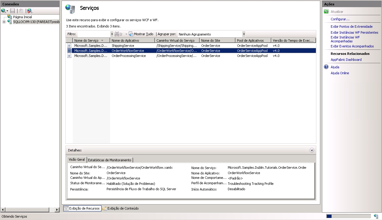This screenshot has height=220, width=382.
Task: Sort by Nome do Serviço column header
Action: click(x=91, y=40)
